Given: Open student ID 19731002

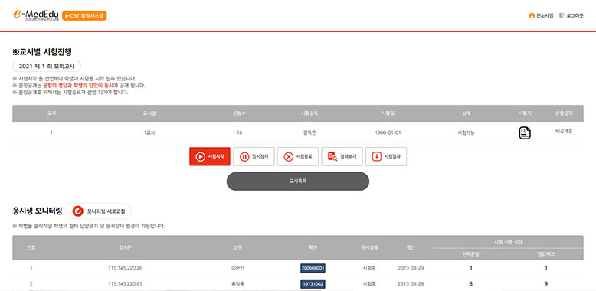Looking at the screenshot, I should (x=313, y=284).
